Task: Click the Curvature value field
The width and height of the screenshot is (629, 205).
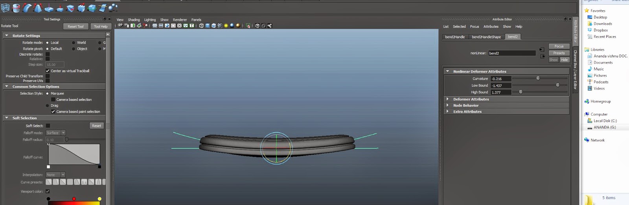Action: (x=501, y=79)
